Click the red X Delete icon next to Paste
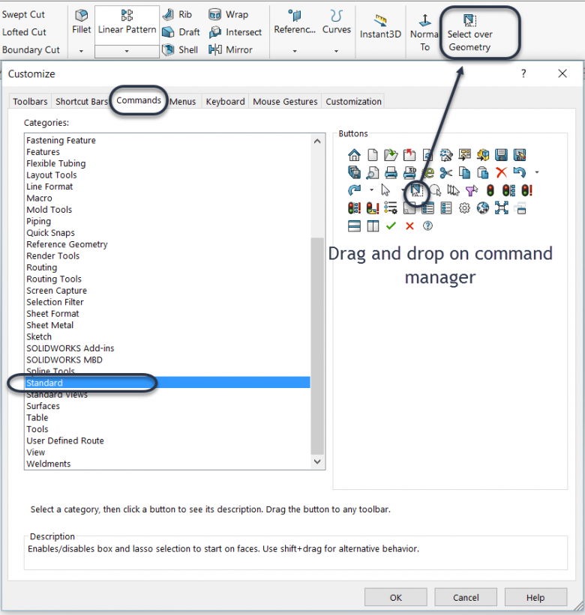 pyautogui.click(x=501, y=172)
